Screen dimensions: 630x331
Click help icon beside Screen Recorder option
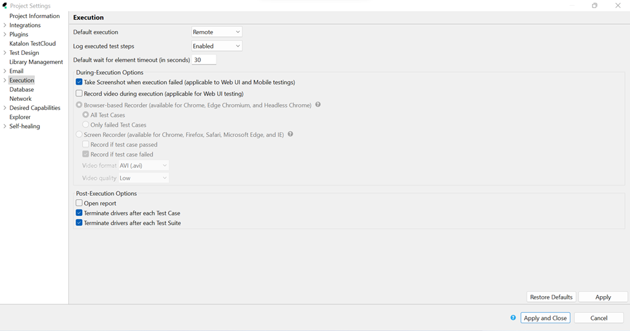tap(290, 134)
